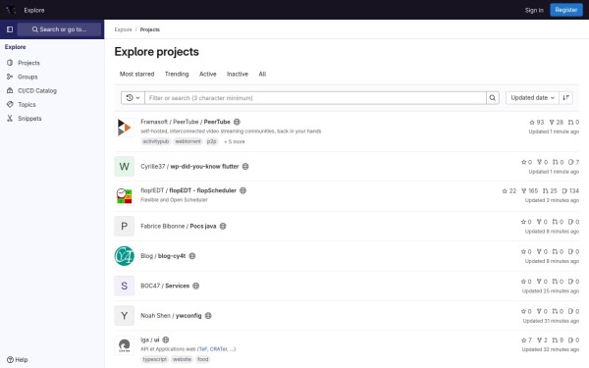Toggle the sidebar collapse icon

click(10, 29)
